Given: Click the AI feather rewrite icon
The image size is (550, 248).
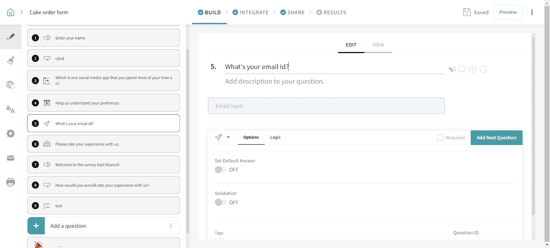Looking at the screenshot, I should coord(452,69).
